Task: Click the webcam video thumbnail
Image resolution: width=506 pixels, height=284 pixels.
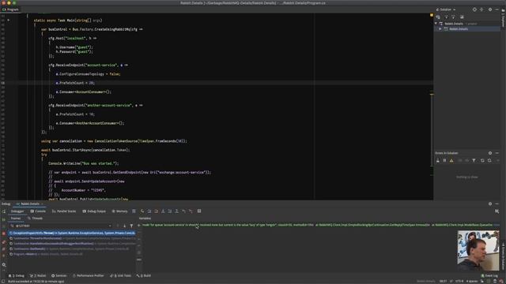Action: 478,251
